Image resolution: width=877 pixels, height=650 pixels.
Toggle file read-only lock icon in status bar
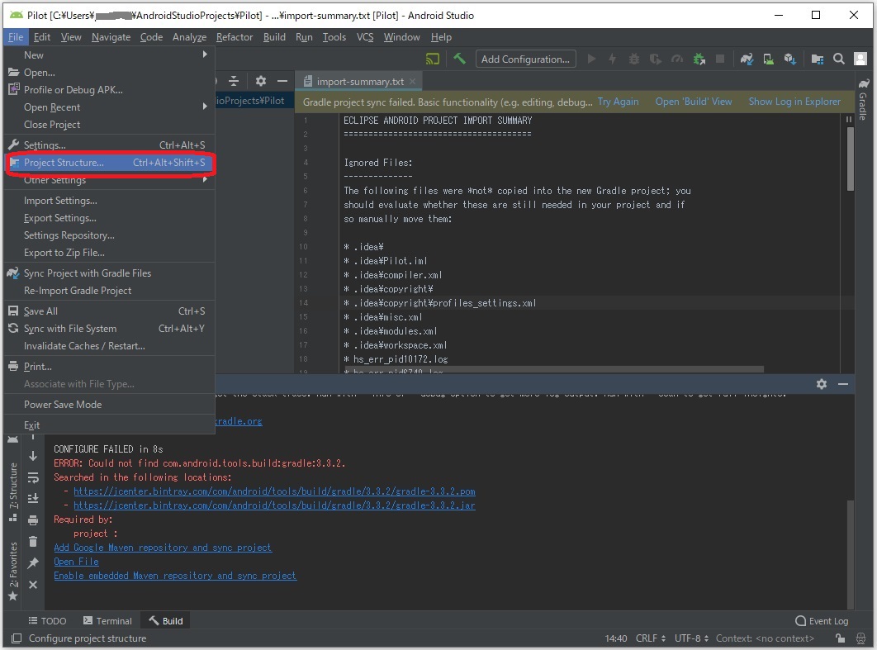click(x=840, y=638)
